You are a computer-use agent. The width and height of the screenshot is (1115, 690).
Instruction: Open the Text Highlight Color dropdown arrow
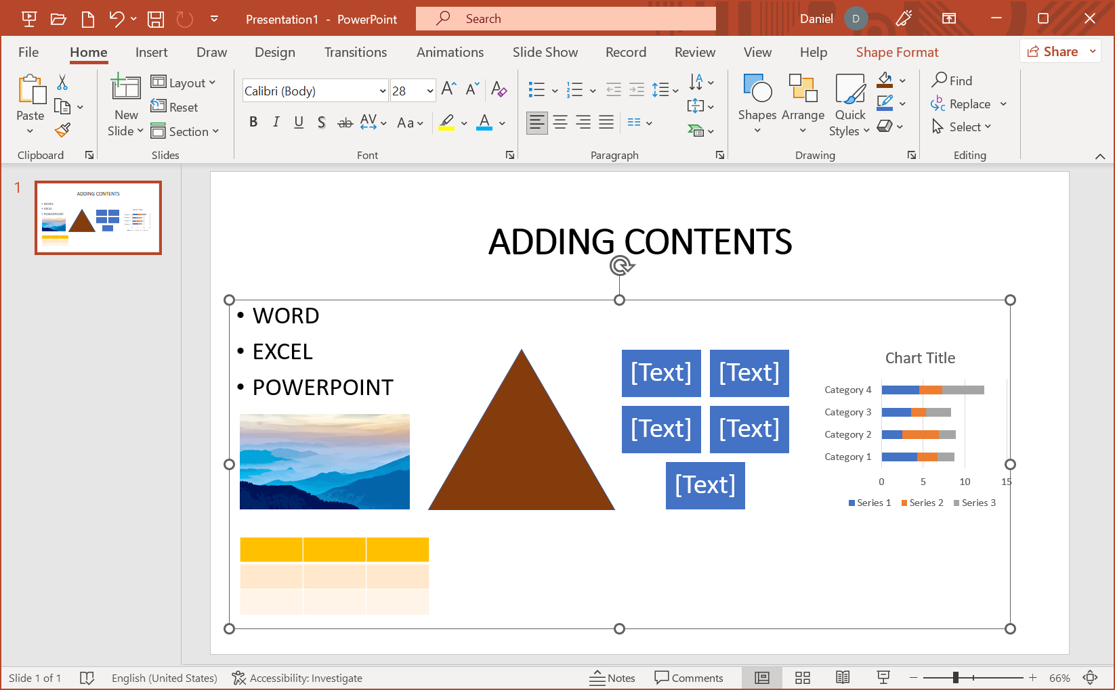point(463,122)
